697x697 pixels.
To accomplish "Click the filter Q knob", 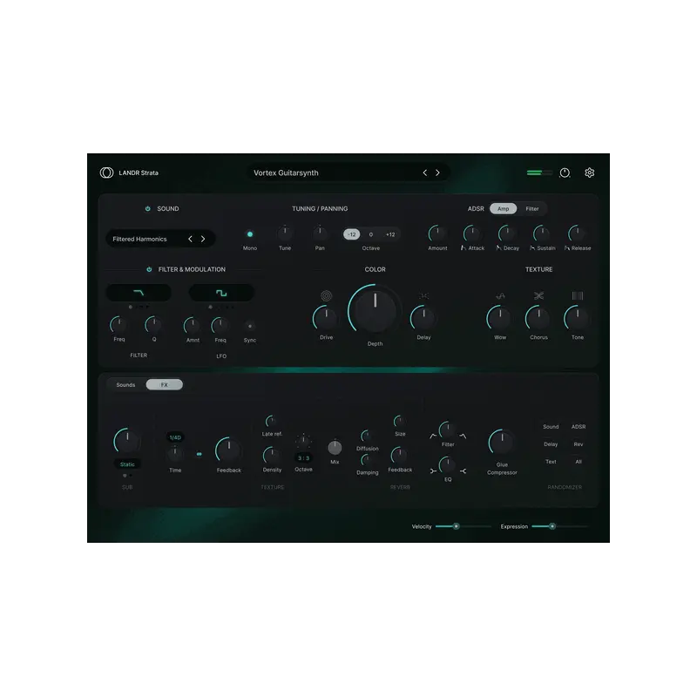I will point(154,325).
